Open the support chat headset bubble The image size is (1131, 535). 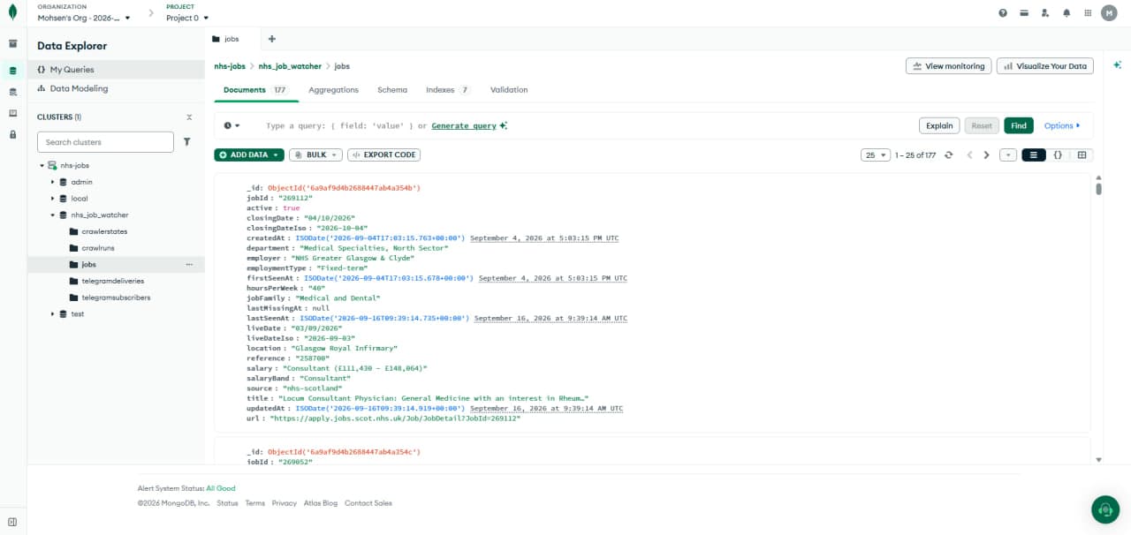(1104, 509)
